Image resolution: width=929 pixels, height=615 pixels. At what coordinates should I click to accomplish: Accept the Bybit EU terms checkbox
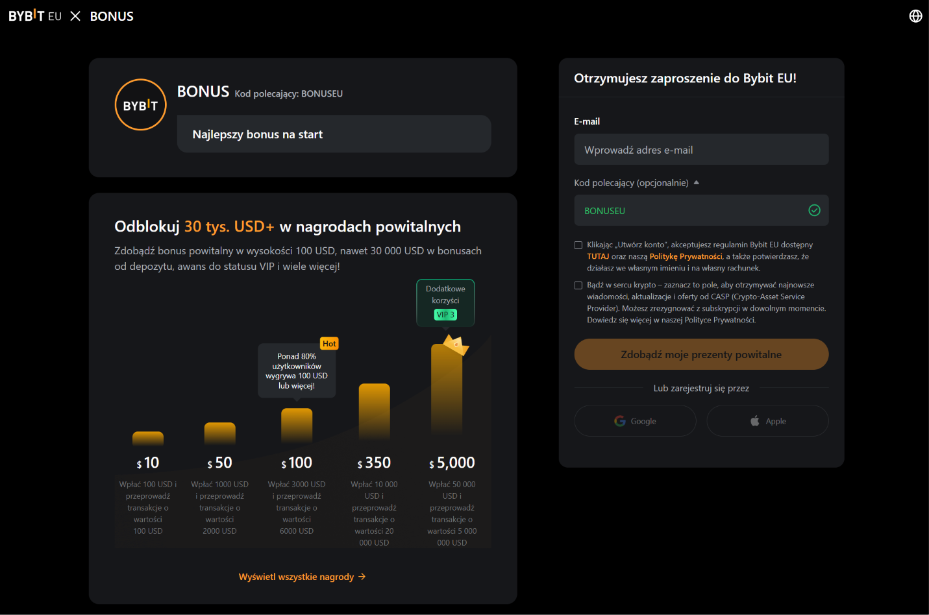pyautogui.click(x=578, y=245)
